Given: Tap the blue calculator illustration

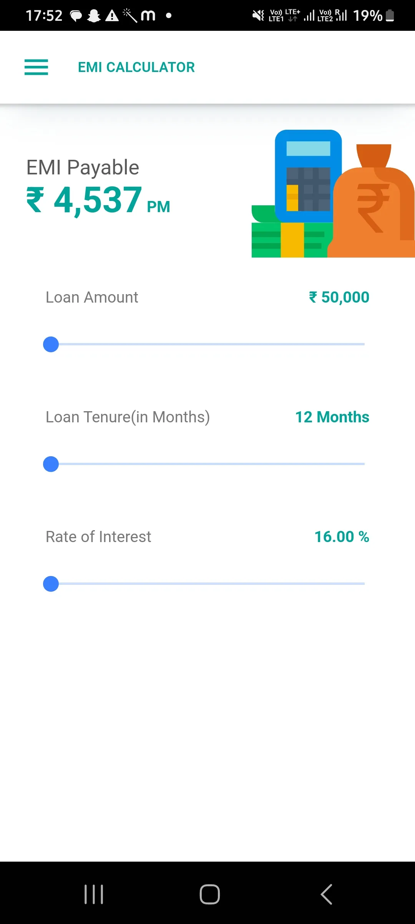Looking at the screenshot, I should (308, 176).
